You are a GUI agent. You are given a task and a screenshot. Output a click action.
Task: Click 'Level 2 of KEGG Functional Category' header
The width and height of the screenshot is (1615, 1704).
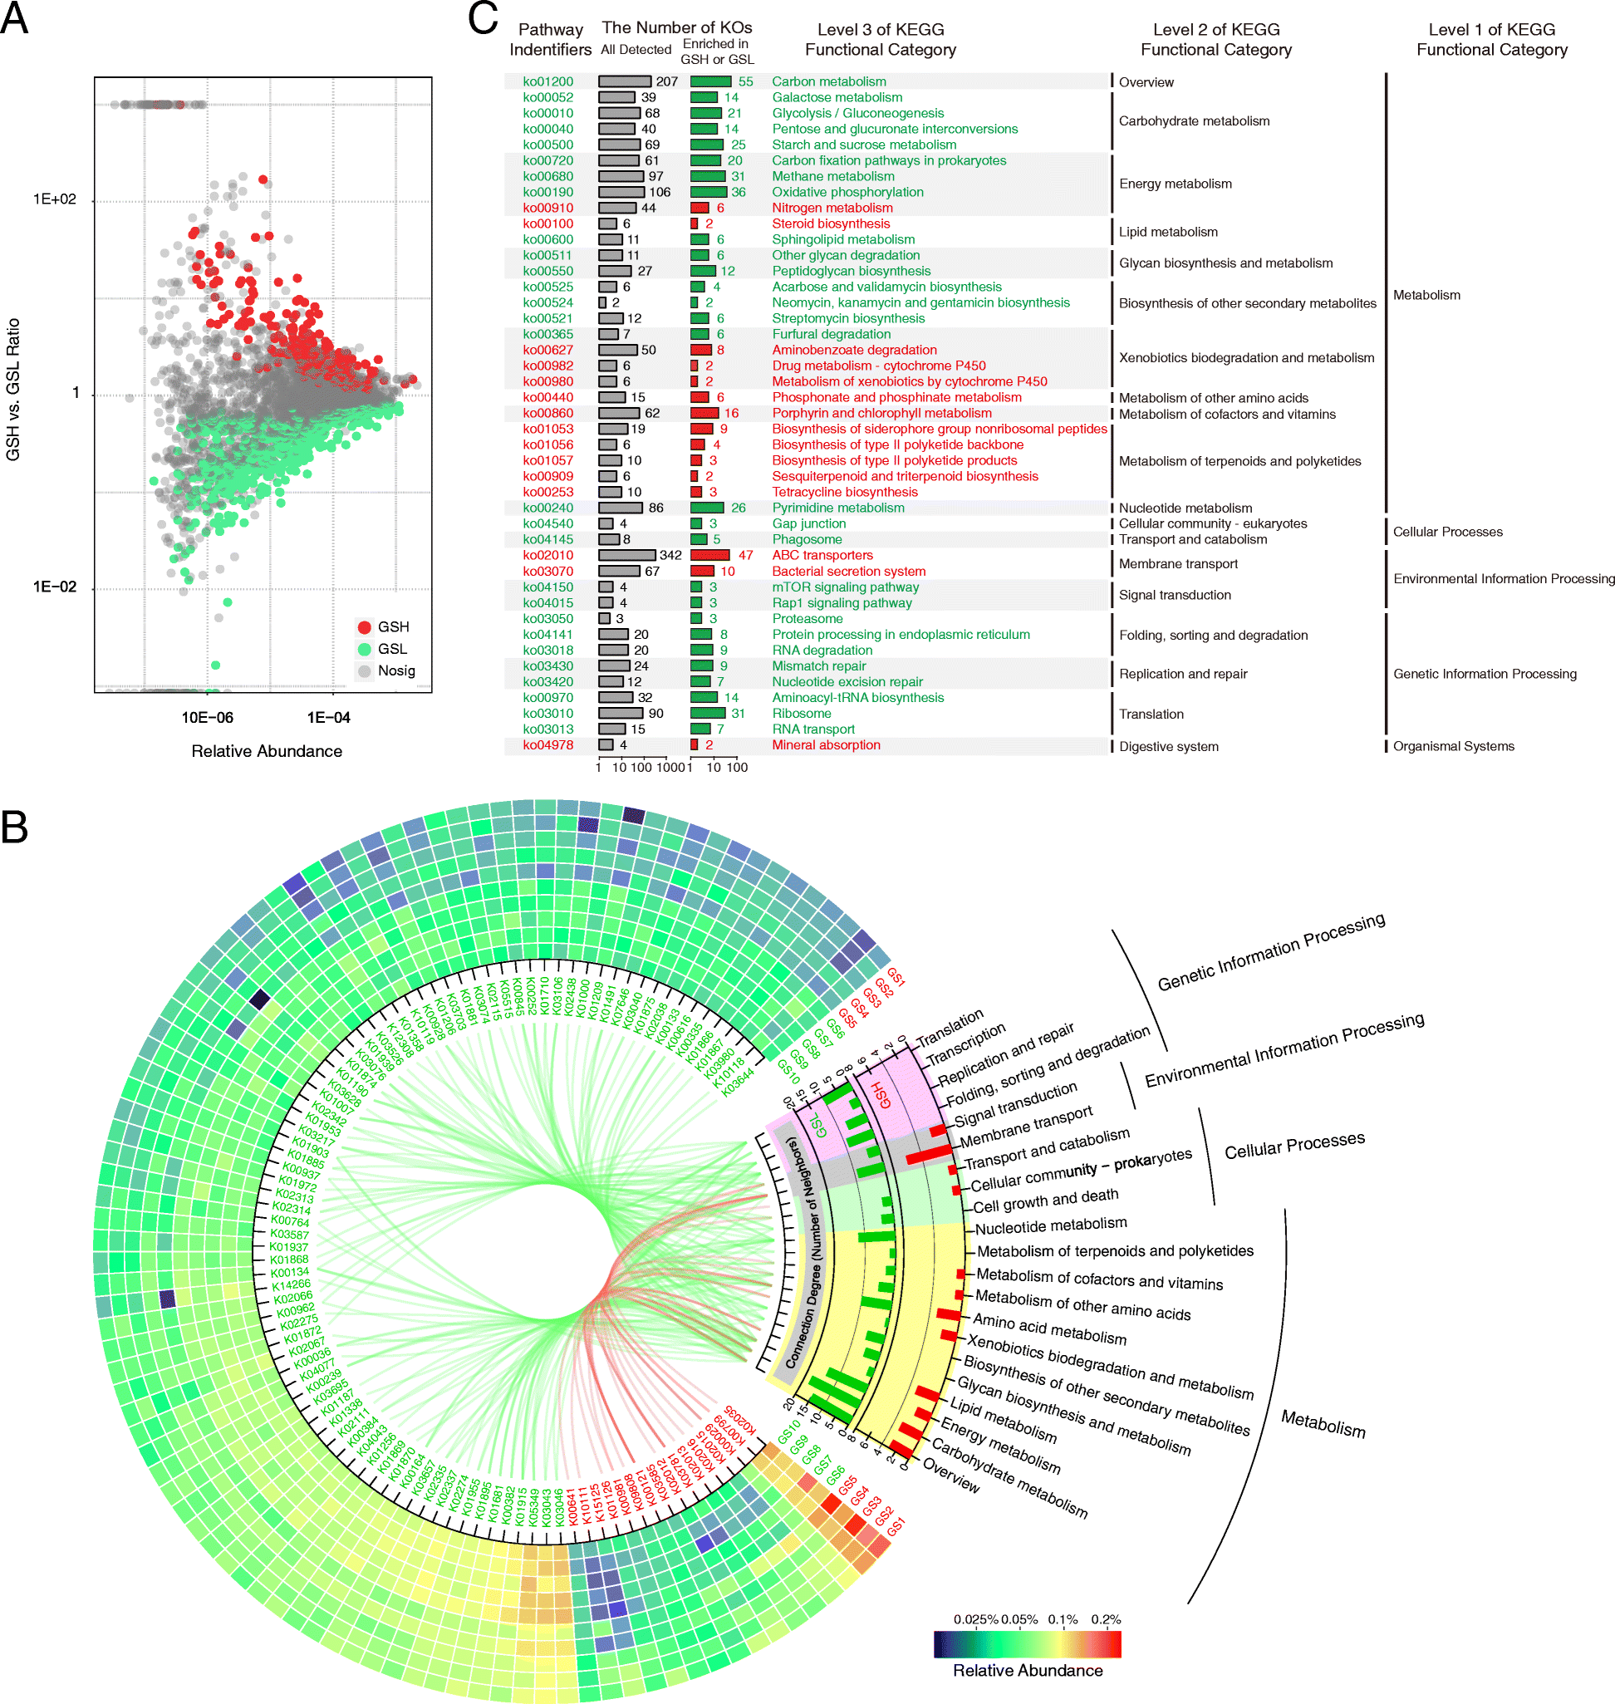[x=1216, y=40]
